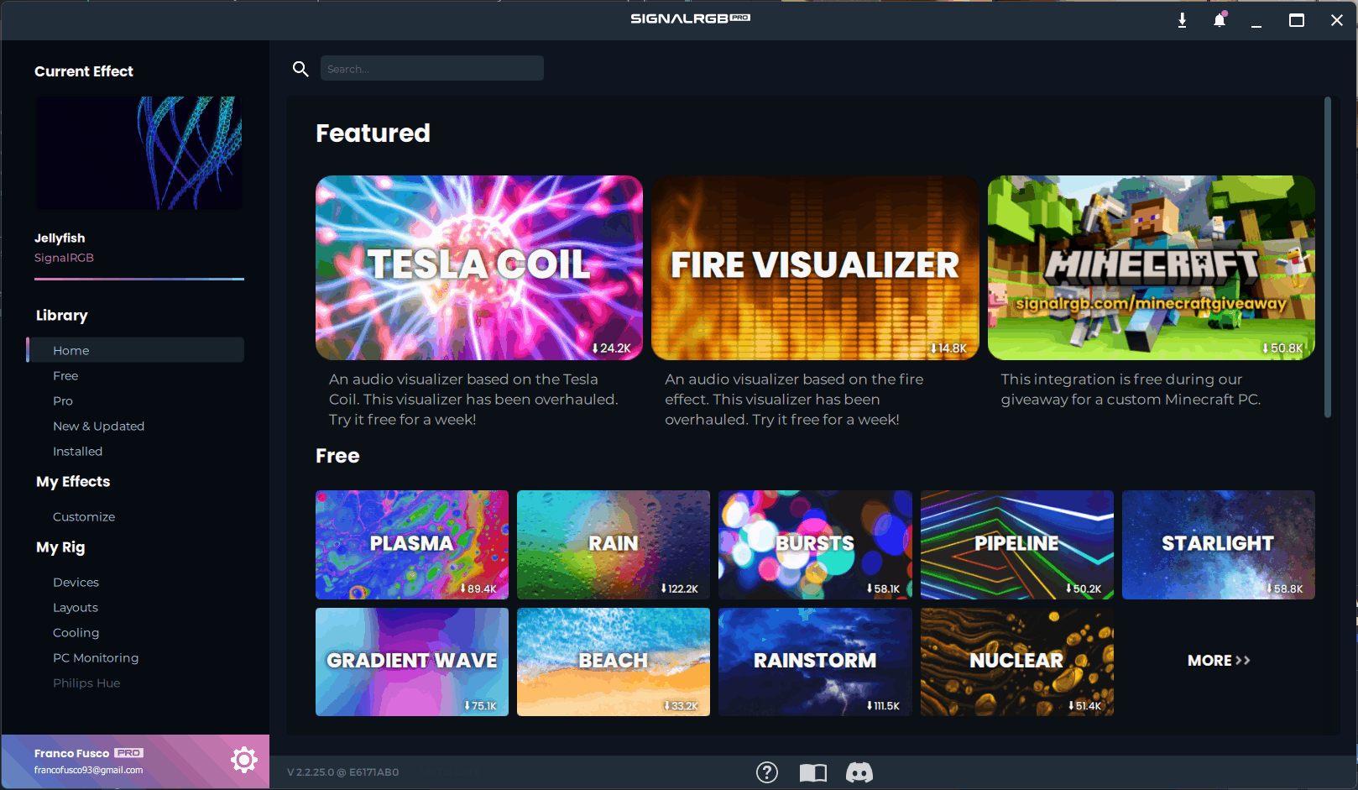Screen dimensions: 1358x790
Task: Click the Jellyfish current effect preview
Action: point(138,153)
